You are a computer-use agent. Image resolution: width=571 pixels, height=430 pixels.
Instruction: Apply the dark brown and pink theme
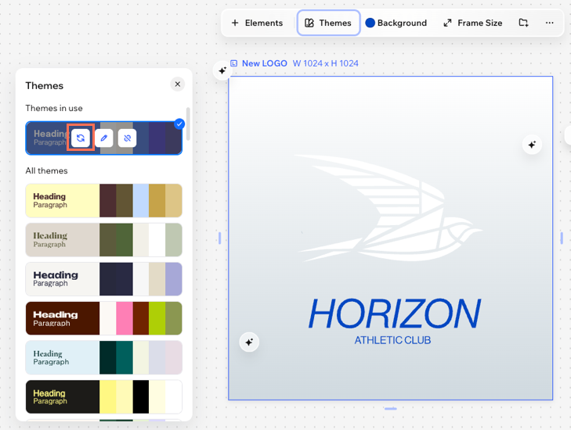[104, 318]
